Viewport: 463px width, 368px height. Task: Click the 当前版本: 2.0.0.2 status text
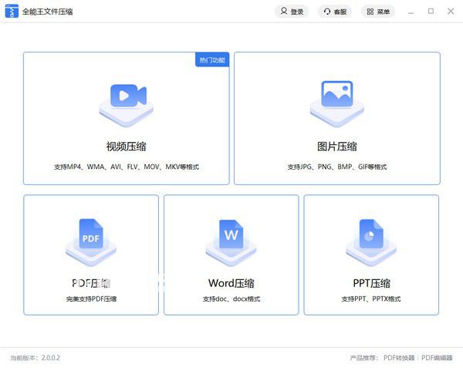click(x=35, y=358)
